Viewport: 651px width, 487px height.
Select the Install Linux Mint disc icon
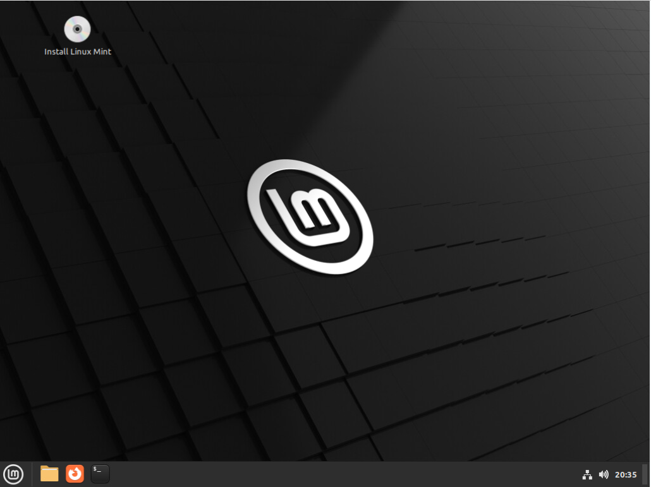click(77, 29)
